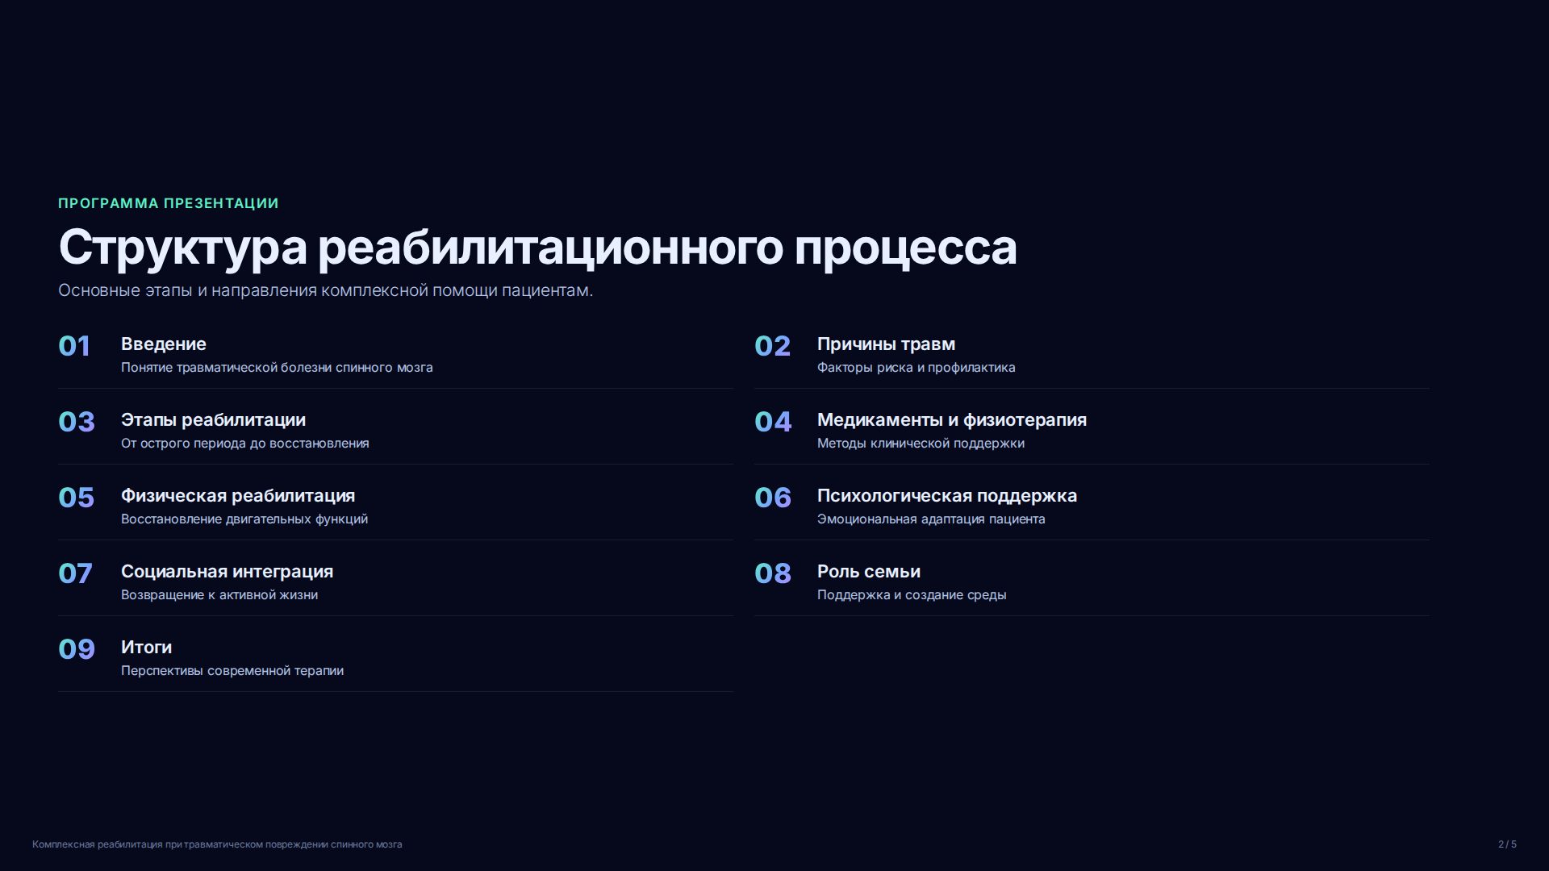
Task: Select the 'Роль семьи' heading
Action: tap(869, 572)
